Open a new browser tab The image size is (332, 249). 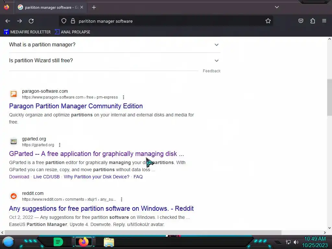coord(94,7)
